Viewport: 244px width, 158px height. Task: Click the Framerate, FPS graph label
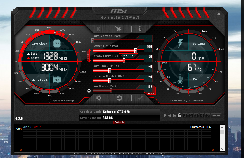coord(201,127)
